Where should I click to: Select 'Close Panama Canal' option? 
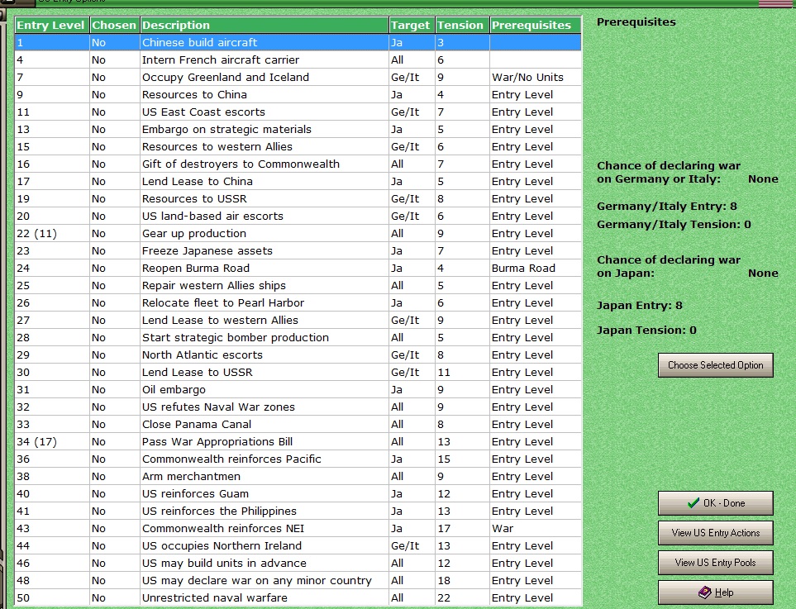(298, 424)
